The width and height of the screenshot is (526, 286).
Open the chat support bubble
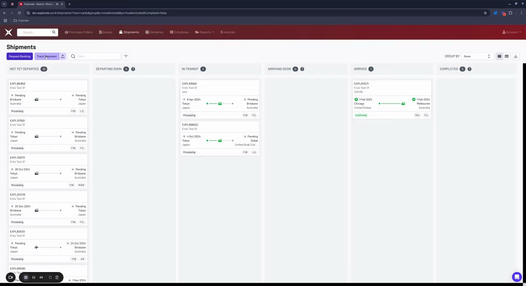[516, 277]
